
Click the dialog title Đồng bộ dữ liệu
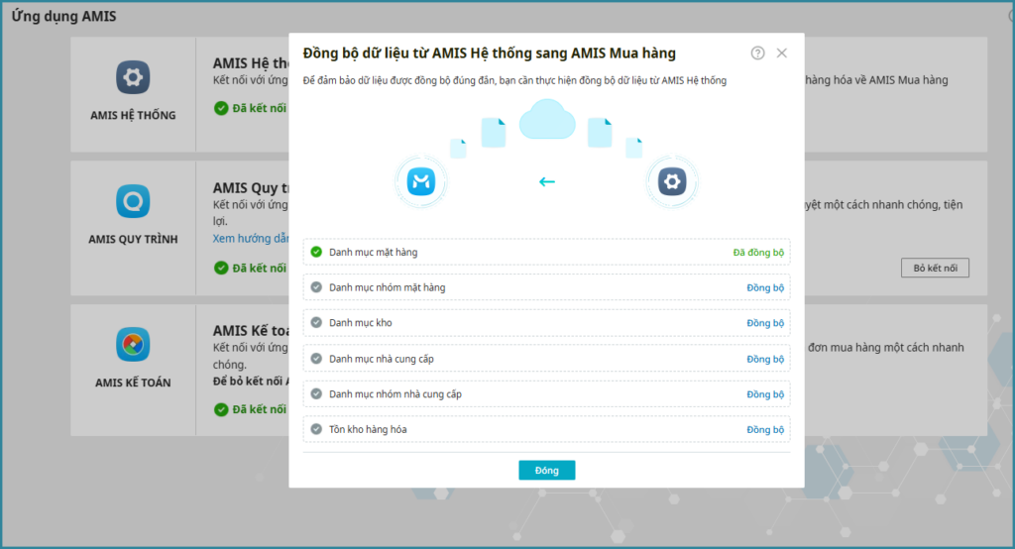tap(490, 54)
